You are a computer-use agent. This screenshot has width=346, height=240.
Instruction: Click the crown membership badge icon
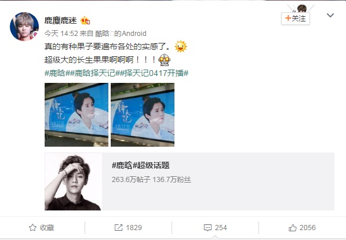click(x=85, y=21)
